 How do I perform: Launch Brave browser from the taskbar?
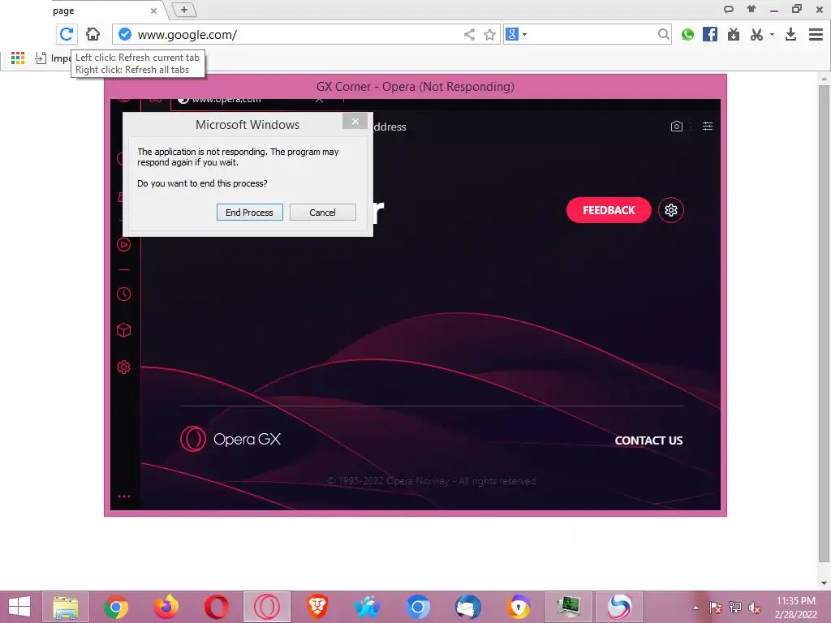317,607
